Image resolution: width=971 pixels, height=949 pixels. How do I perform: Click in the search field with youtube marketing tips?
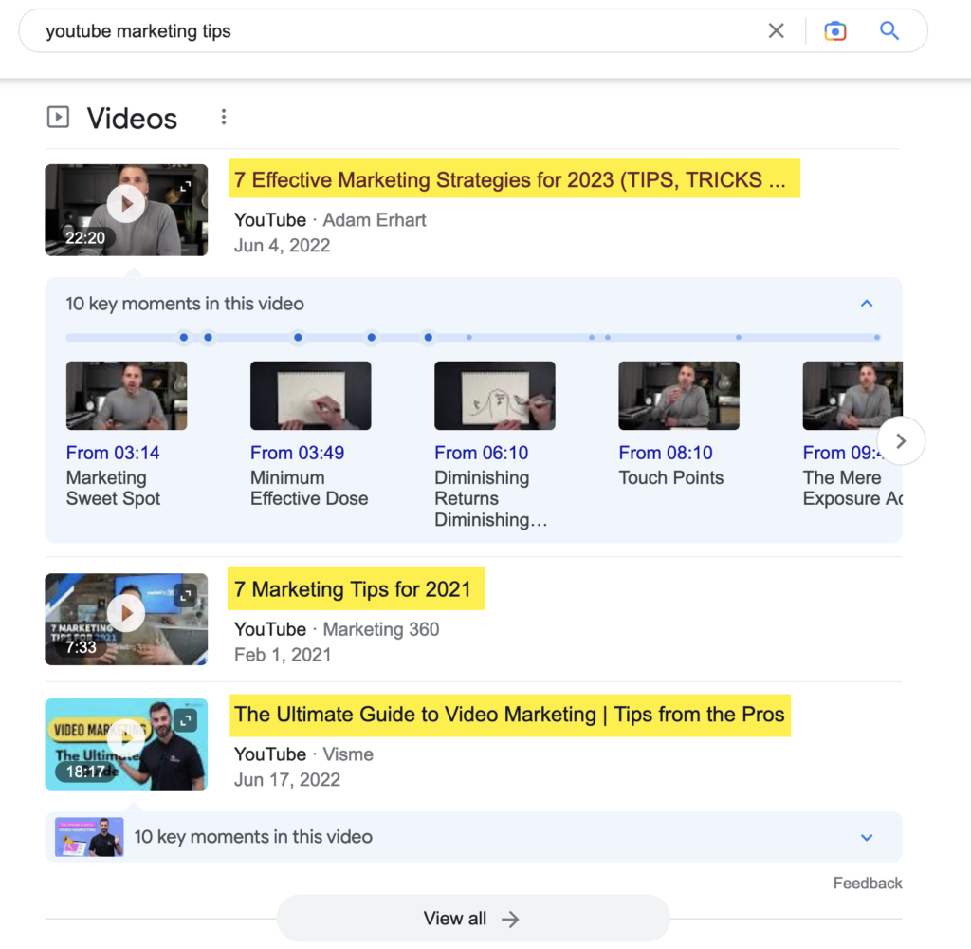(x=379, y=31)
